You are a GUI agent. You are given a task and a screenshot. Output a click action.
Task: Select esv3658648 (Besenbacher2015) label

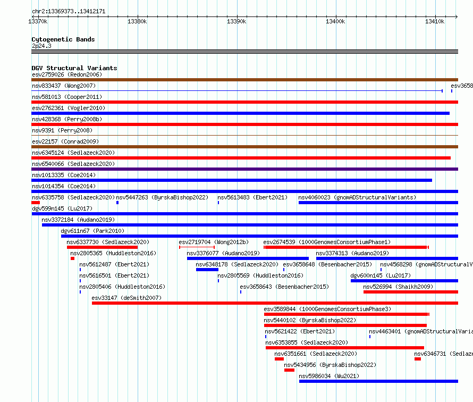[327, 264]
